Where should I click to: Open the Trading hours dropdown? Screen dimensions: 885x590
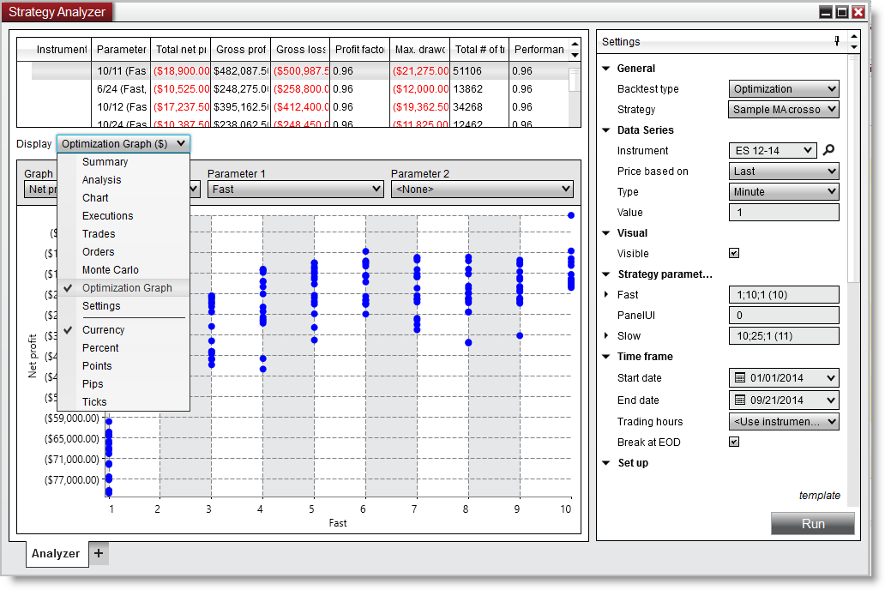783,421
